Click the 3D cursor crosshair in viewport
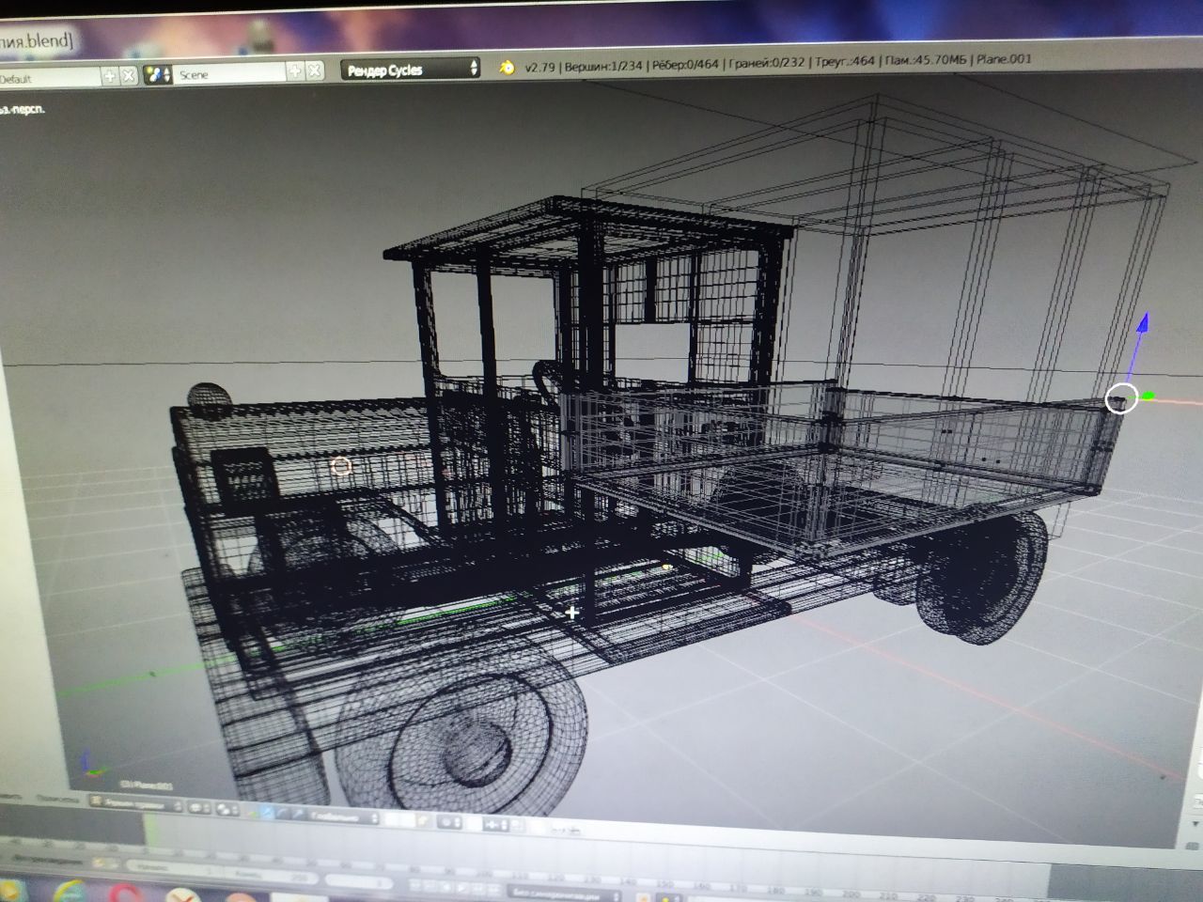The height and width of the screenshot is (902, 1203). (571, 613)
